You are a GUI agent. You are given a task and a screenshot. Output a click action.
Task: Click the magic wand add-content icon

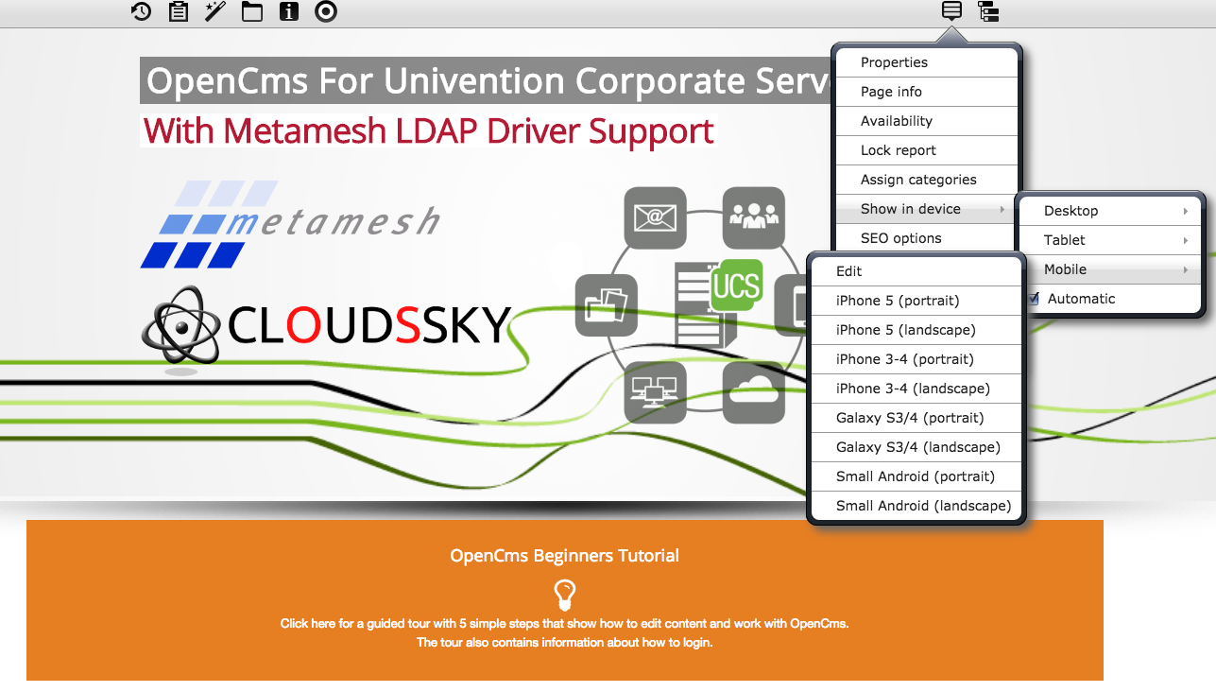pos(215,11)
